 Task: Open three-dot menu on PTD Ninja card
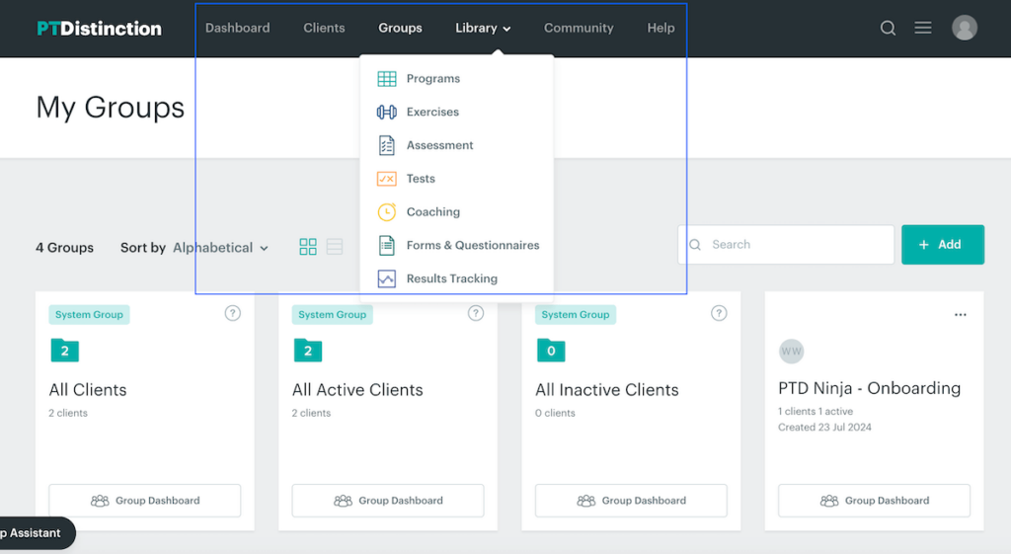(960, 315)
